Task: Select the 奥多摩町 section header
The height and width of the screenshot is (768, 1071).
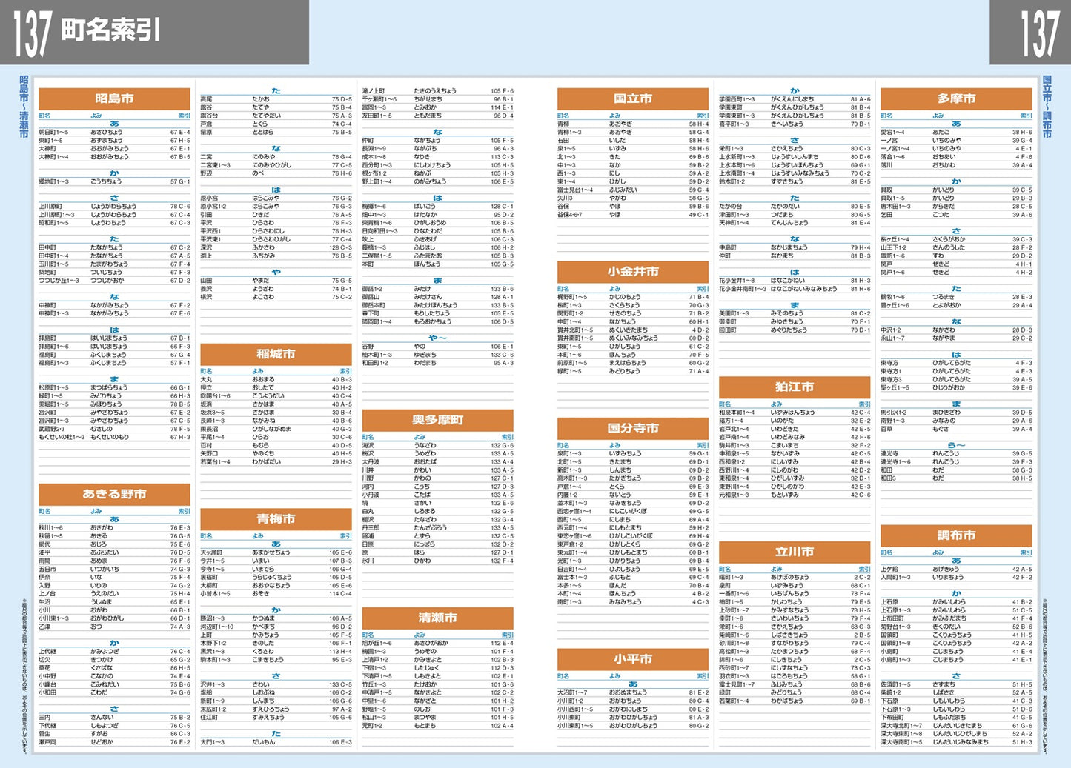Action: point(437,420)
